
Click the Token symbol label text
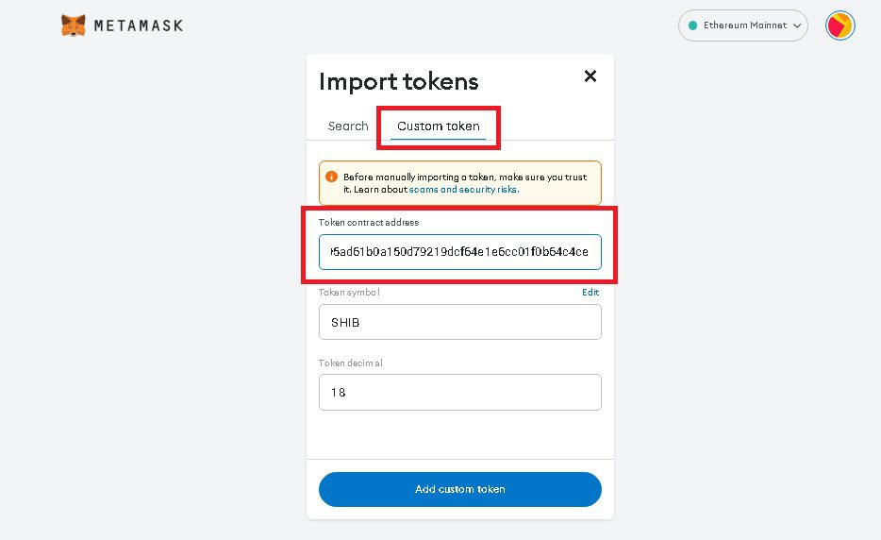click(349, 293)
